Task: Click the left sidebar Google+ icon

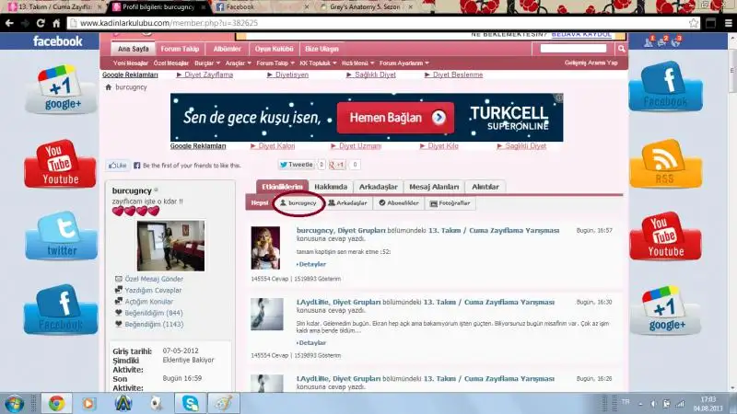Action: (x=60, y=89)
